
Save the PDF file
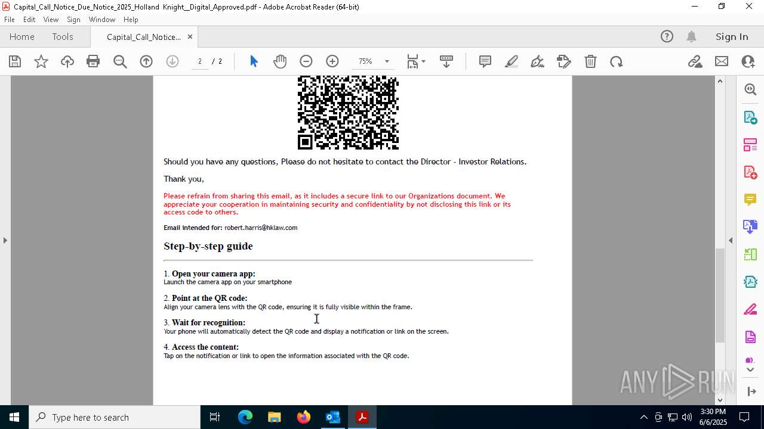[x=15, y=61]
